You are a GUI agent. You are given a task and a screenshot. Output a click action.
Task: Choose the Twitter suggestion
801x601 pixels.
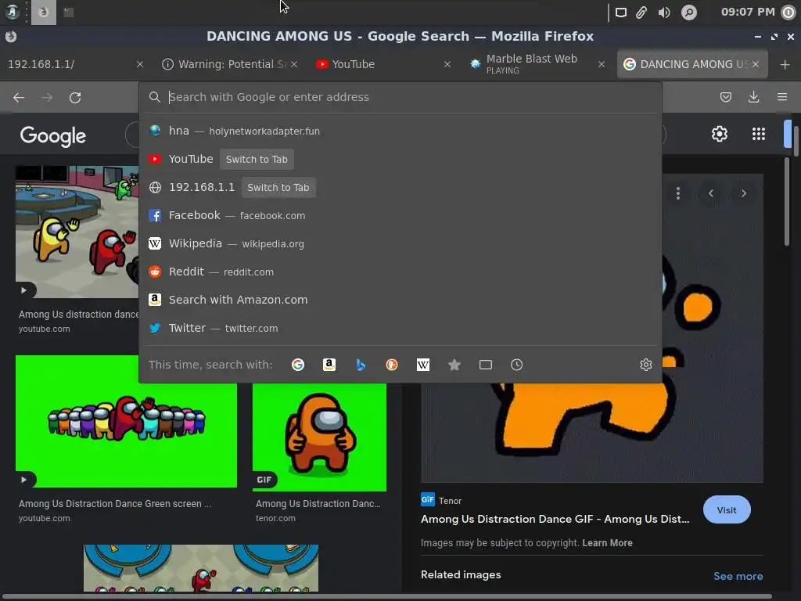(x=400, y=328)
